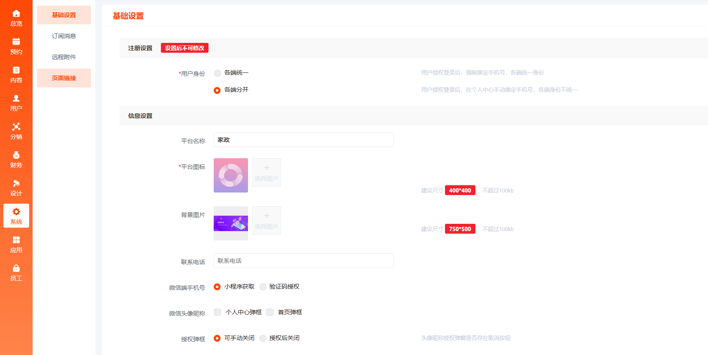Viewport: 708px width, 355px height.
Task: Click the 员工 staff lock icon
Action: coord(16,268)
